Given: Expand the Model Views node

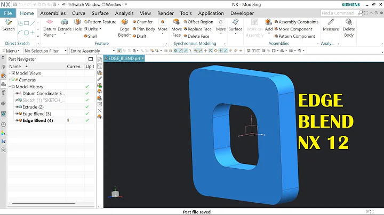Looking at the screenshot, I should tap(10, 73).
